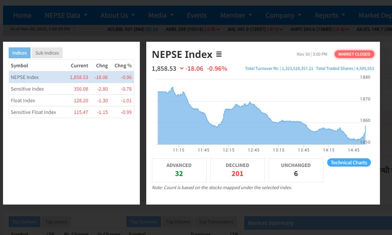Click the AHPC ticker red down chevron
The image size is (392, 235).
[x=347, y=29]
